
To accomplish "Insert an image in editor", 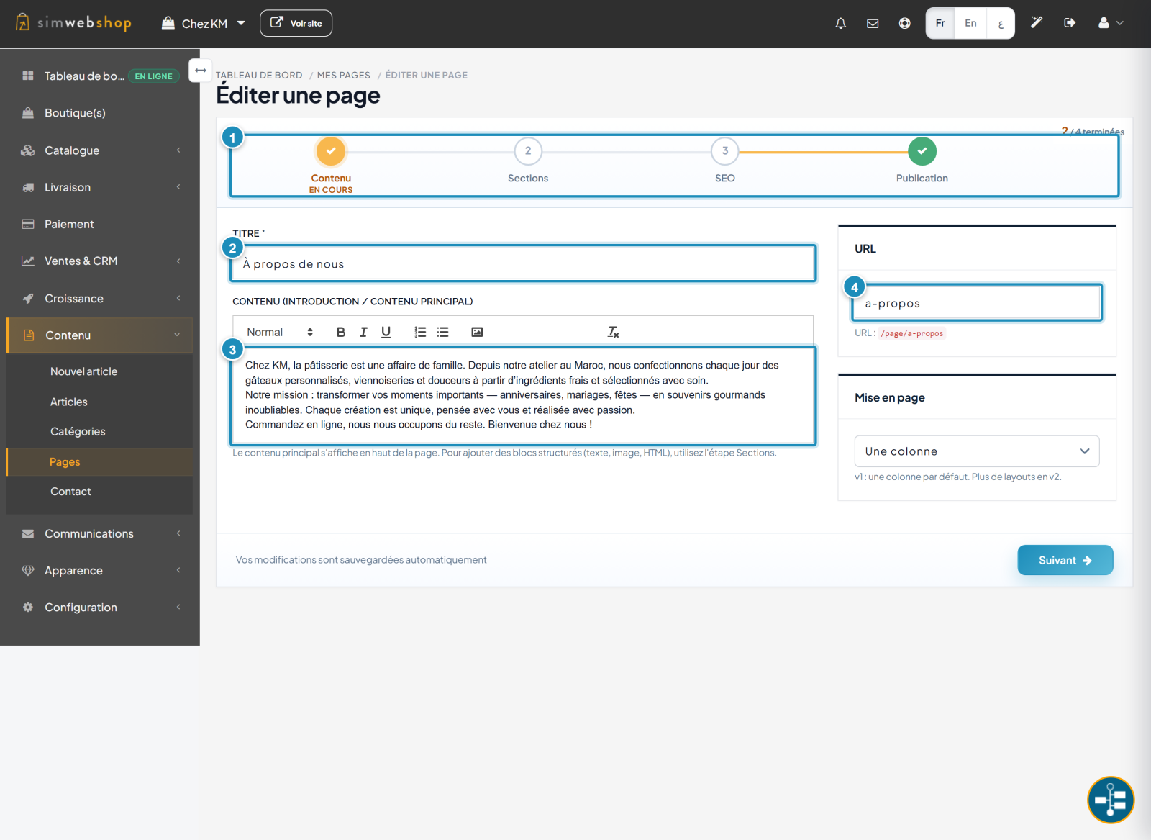I will (x=477, y=332).
